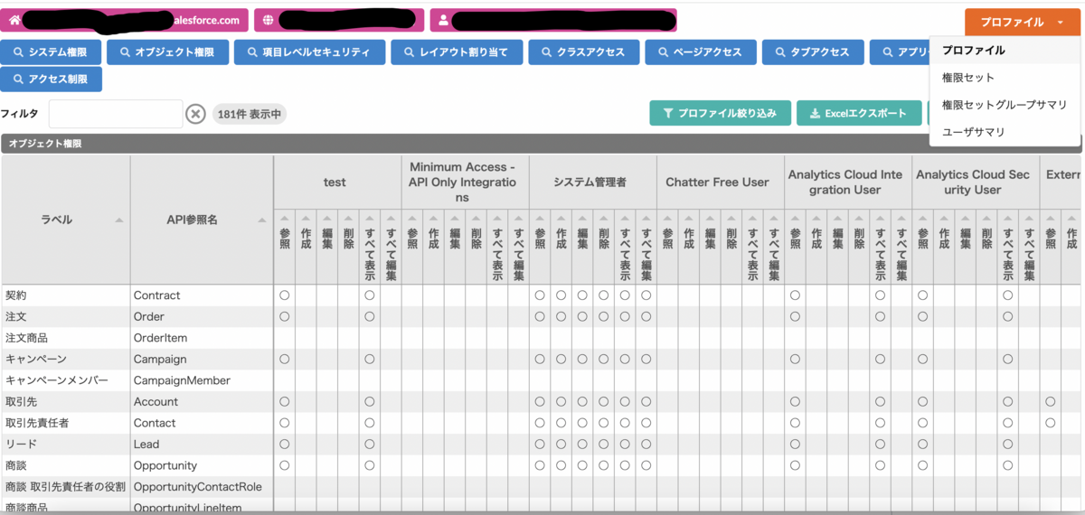This screenshot has height=515, width=1085.
Task: Click the リード label cell
Action: (x=65, y=445)
